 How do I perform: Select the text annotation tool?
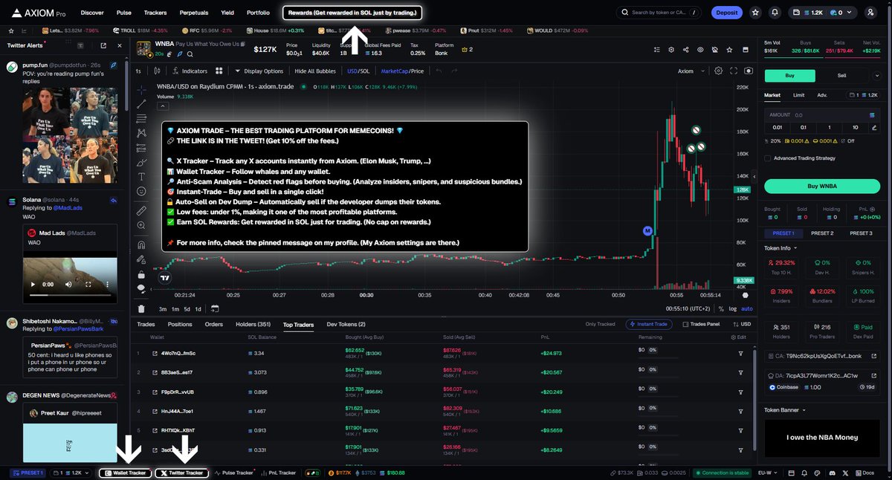(141, 176)
